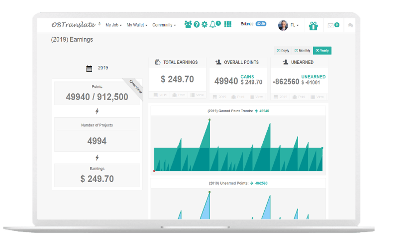Click 2019 button under Overall Points card
The image size is (395, 246).
219,97
